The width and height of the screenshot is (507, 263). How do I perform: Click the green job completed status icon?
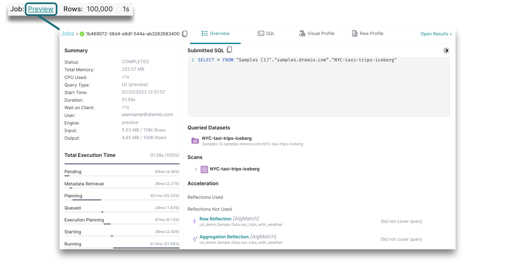82,34
